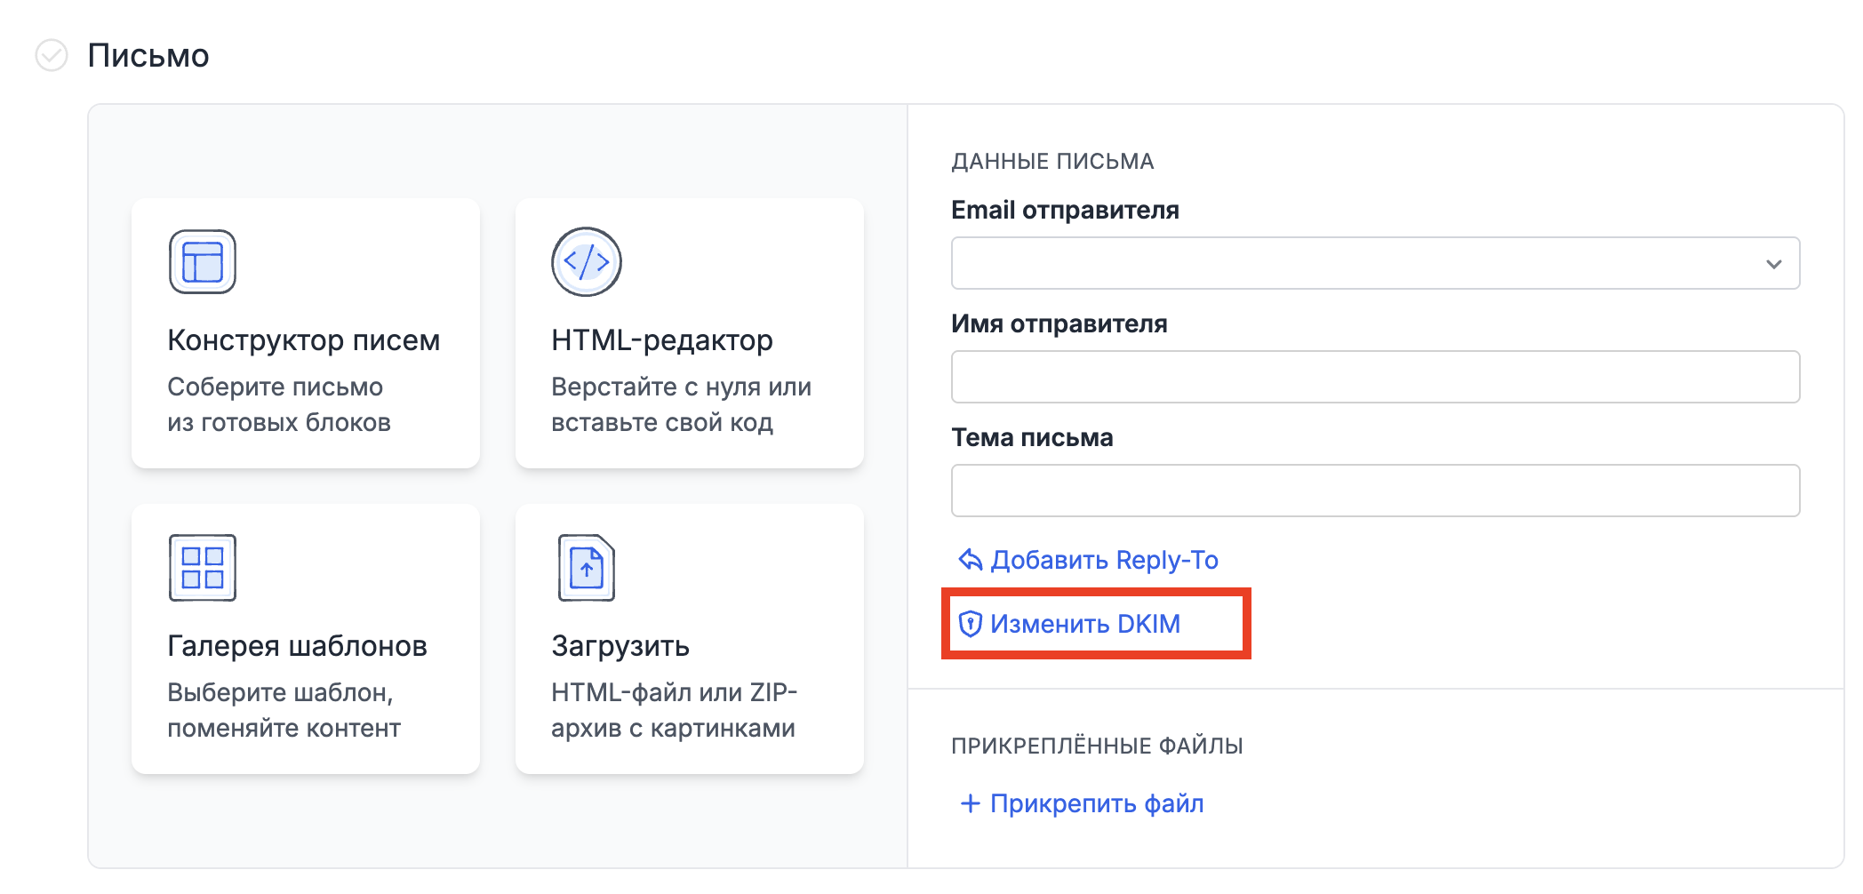1863x894 pixels.
Task: Click the plus icon for attaching file
Action: click(x=970, y=803)
